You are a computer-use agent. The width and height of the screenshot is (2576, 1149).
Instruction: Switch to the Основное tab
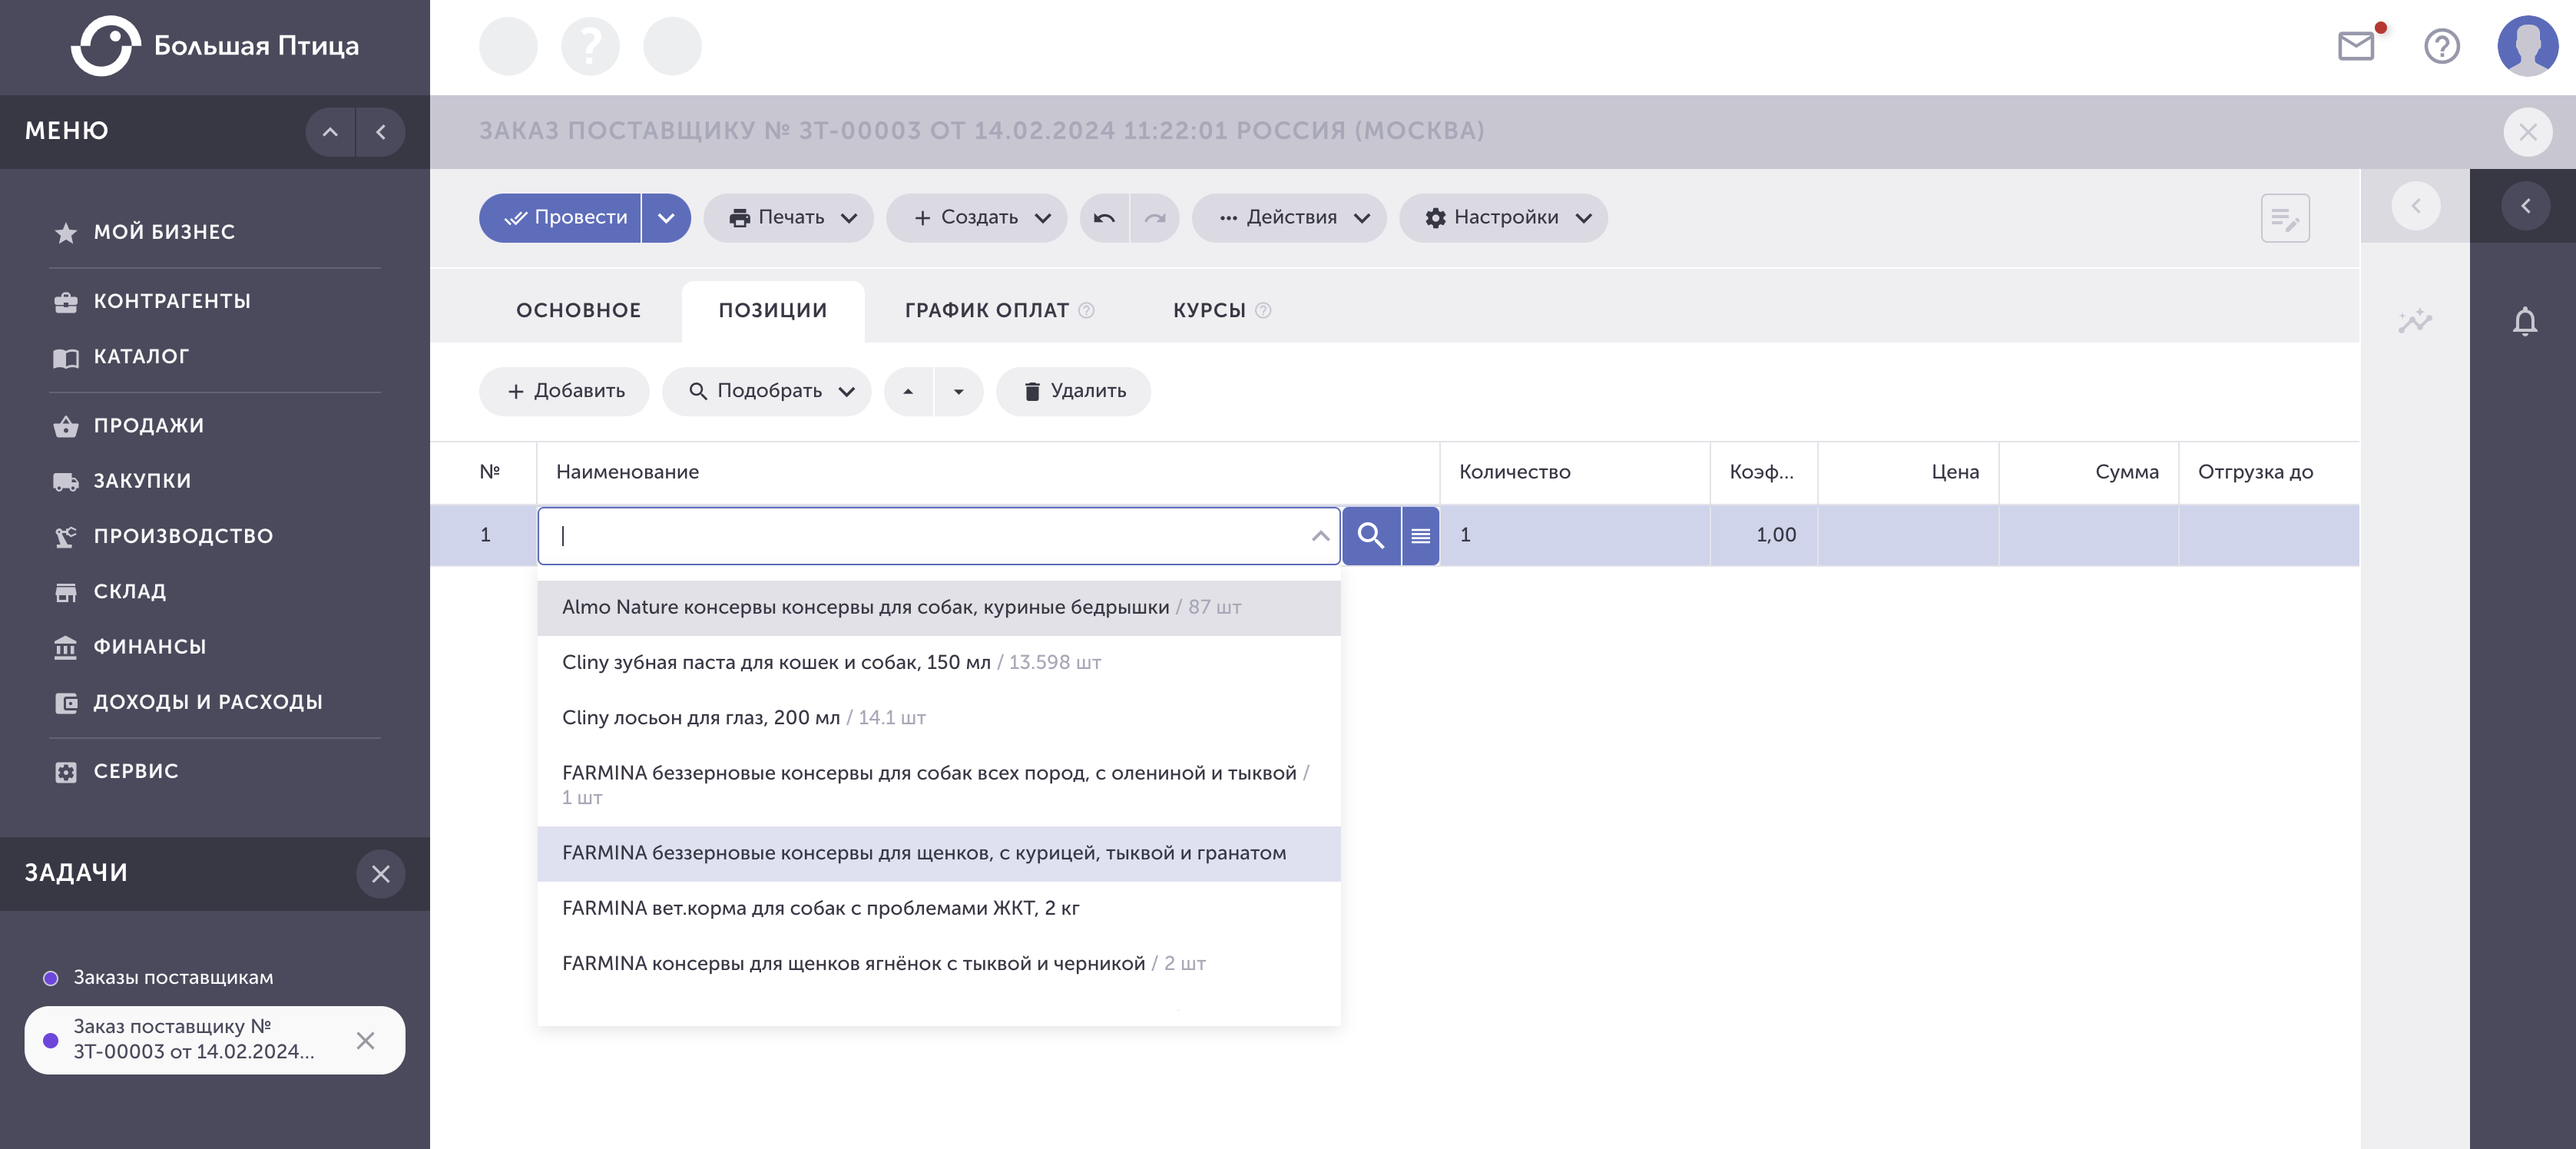tap(579, 311)
